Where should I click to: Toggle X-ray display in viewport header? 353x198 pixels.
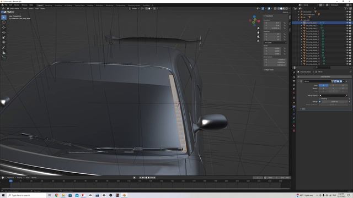click(275, 9)
